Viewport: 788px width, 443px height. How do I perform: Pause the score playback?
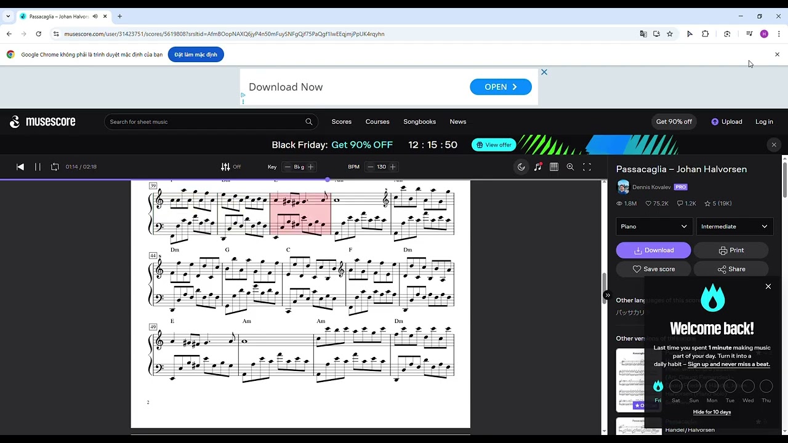coord(38,167)
